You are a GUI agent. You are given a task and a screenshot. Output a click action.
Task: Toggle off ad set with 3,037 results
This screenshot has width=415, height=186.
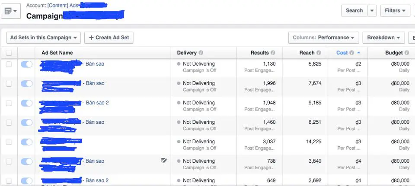point(26,142)
